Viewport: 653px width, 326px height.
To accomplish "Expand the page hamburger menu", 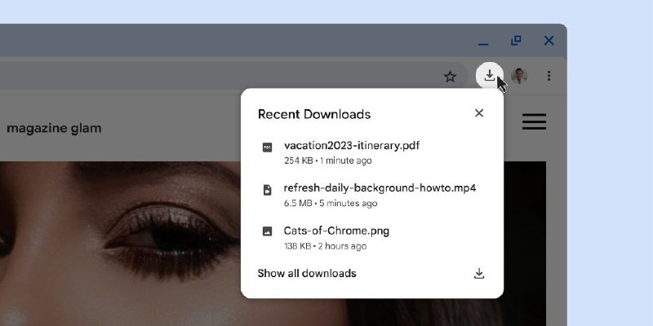I will pos(534,121).
